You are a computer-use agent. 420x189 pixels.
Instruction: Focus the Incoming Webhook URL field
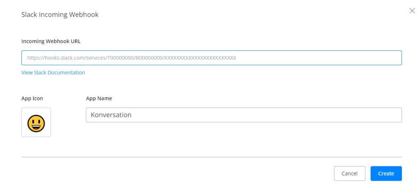tap(212, 58)
